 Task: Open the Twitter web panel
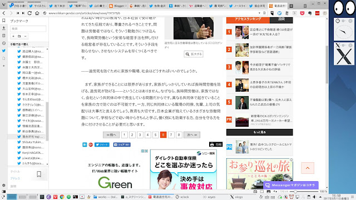[4, 51]
